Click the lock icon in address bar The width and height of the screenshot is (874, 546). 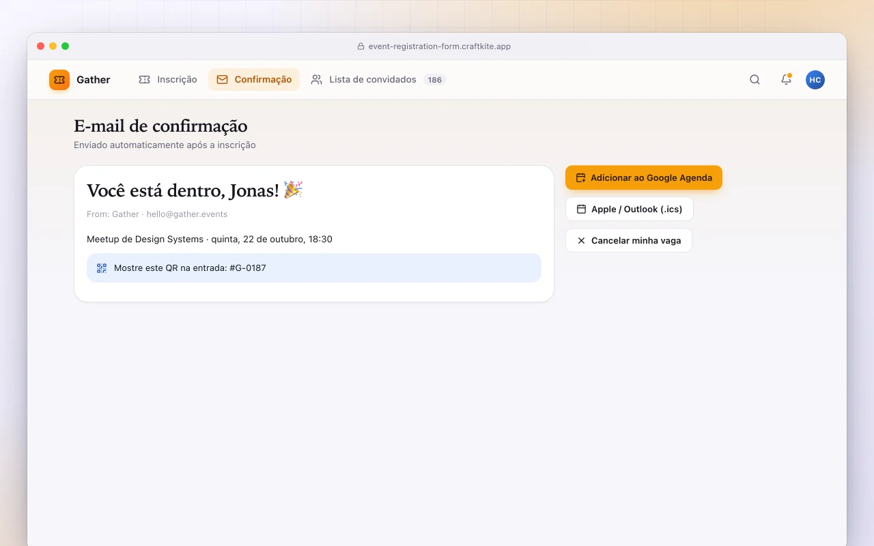(361, 46)
